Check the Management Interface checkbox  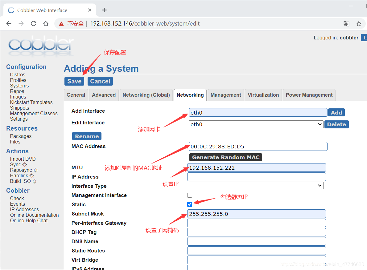(190, 195)
